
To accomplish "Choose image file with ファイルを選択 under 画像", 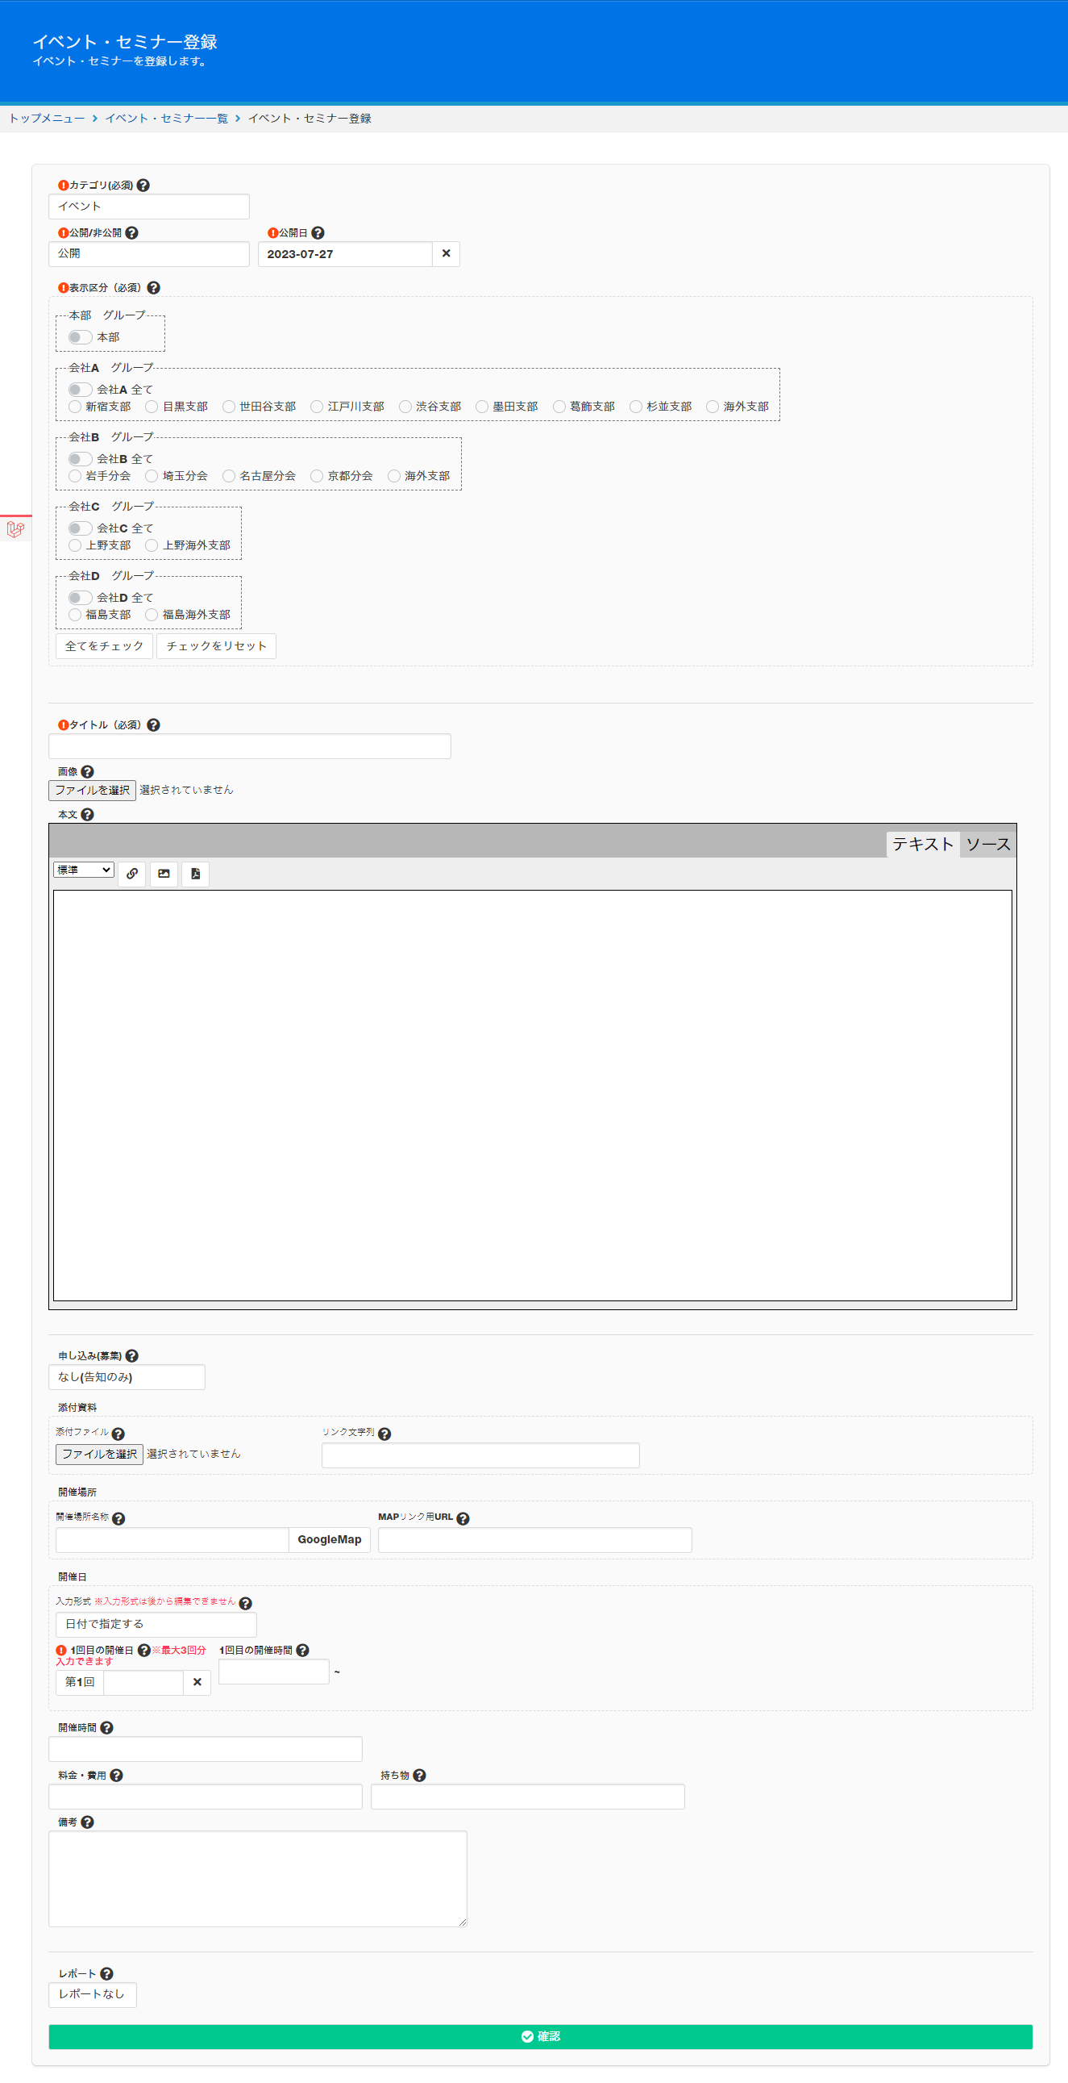I will pos(92,791).
